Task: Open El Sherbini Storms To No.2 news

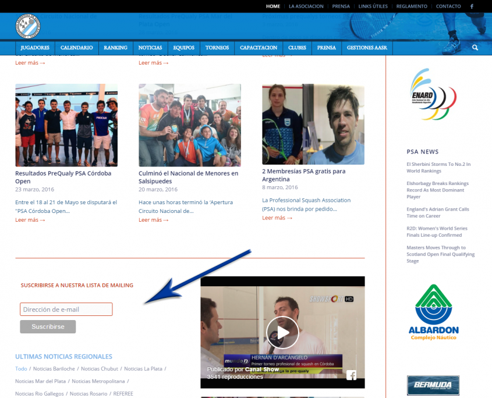Action: click(x=438, y=168)
